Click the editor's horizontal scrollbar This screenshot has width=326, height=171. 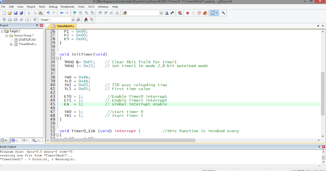122,140
